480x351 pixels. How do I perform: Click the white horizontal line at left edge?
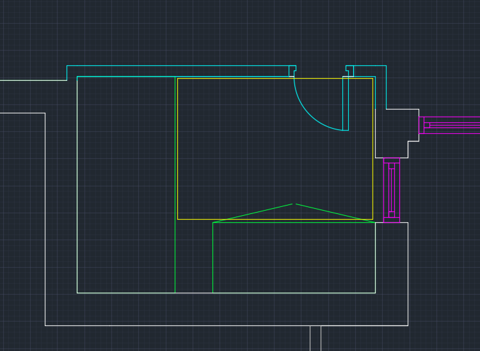click(22, 113)
